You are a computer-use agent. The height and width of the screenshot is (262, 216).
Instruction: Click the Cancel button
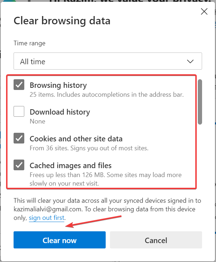(x=156, y=240)
